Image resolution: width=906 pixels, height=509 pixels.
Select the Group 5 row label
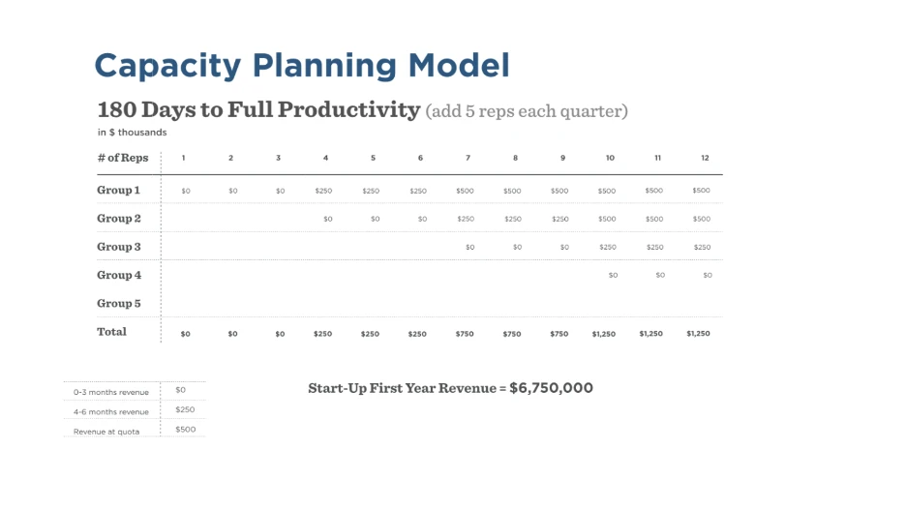coord(118,303)
